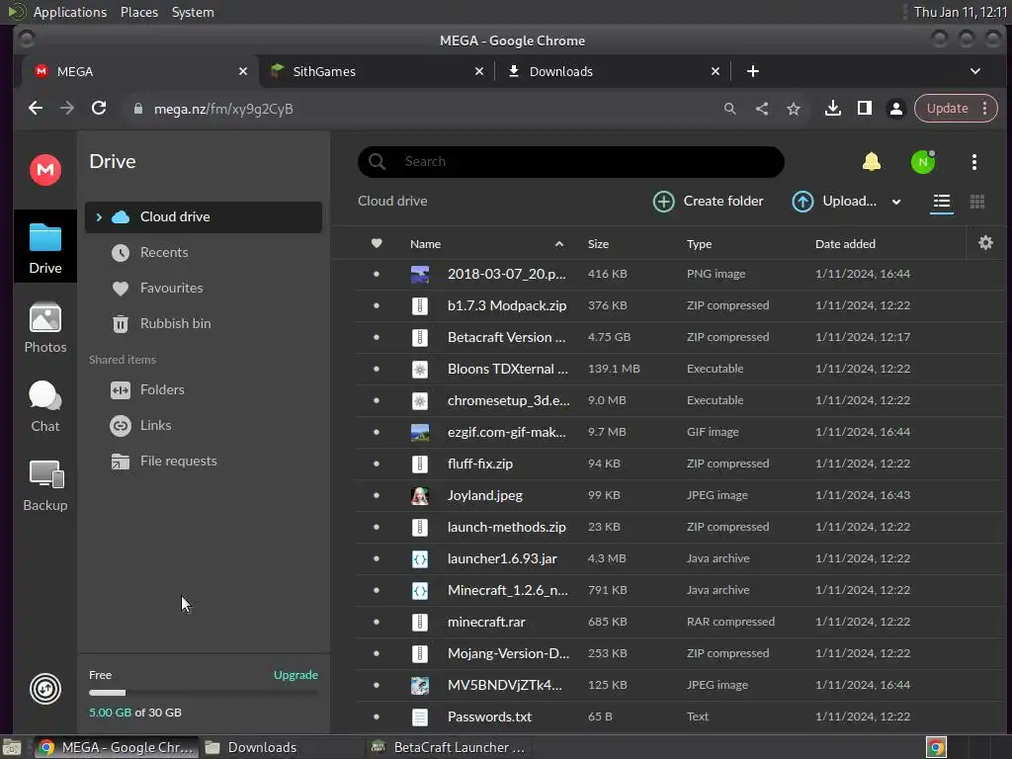Open the Chat section in left rail
The height and width of the screenshot is (759, 1012).
click(x=45, y=406)
